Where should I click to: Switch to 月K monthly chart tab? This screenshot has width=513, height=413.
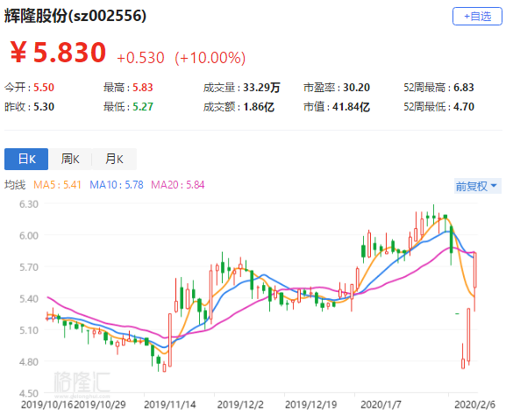pyautogui.click(x=114, y=159)
